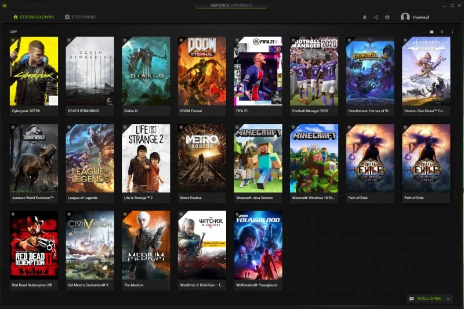Viewport: 464px width, 309px height.
Task: Click the home icon beside Strona Główna
Action: click(16, 17)
